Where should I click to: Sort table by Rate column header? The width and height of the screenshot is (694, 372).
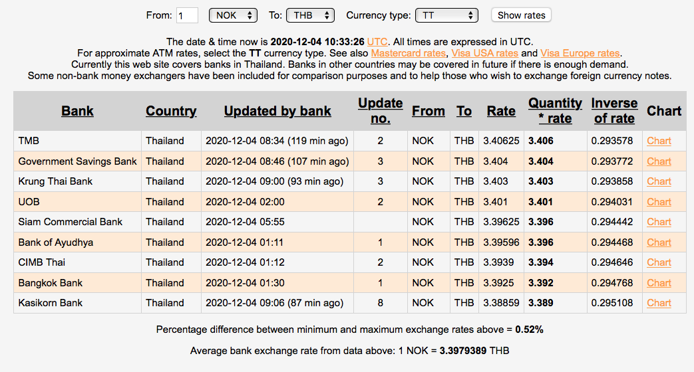pos(501,111)
